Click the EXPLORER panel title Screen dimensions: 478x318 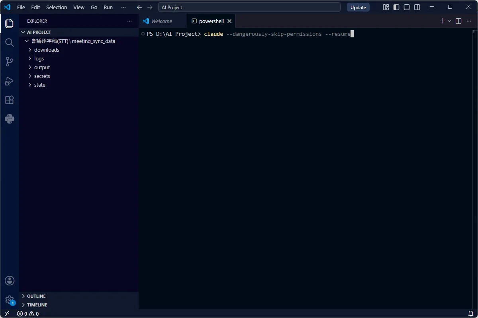(37, 21)
